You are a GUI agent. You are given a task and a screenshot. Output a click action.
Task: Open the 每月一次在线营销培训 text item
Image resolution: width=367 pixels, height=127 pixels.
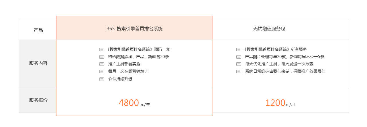coord(128,71)
